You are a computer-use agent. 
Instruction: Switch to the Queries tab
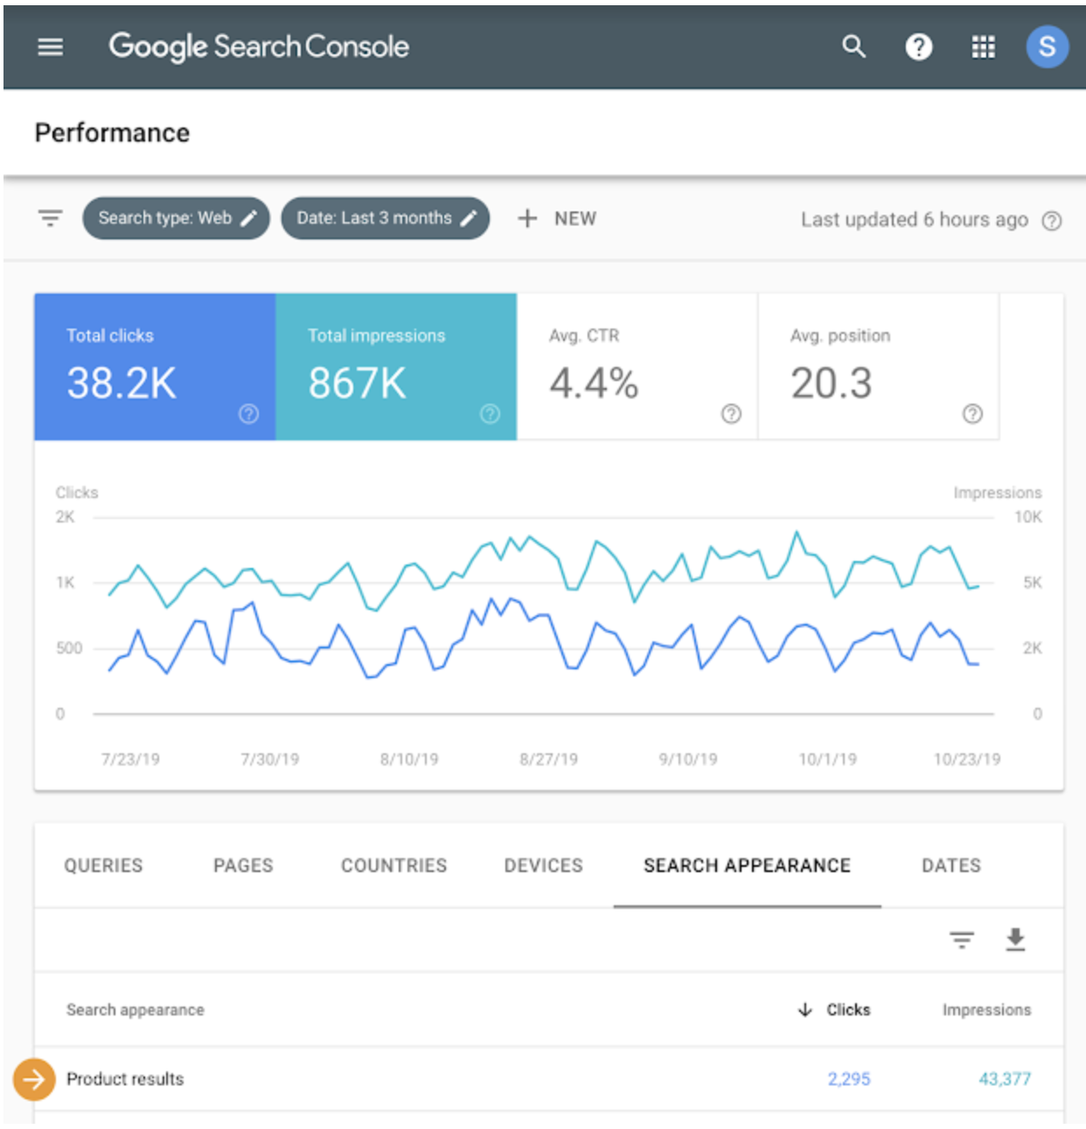click(103, 865)
